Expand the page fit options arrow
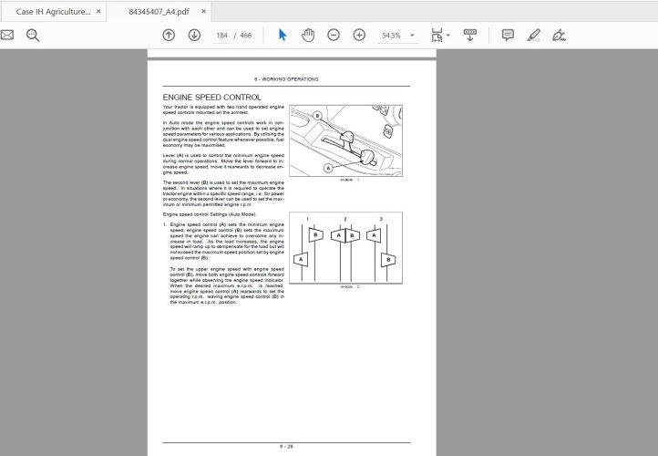Viewport: 658px width, 456px height. [447, 35]
